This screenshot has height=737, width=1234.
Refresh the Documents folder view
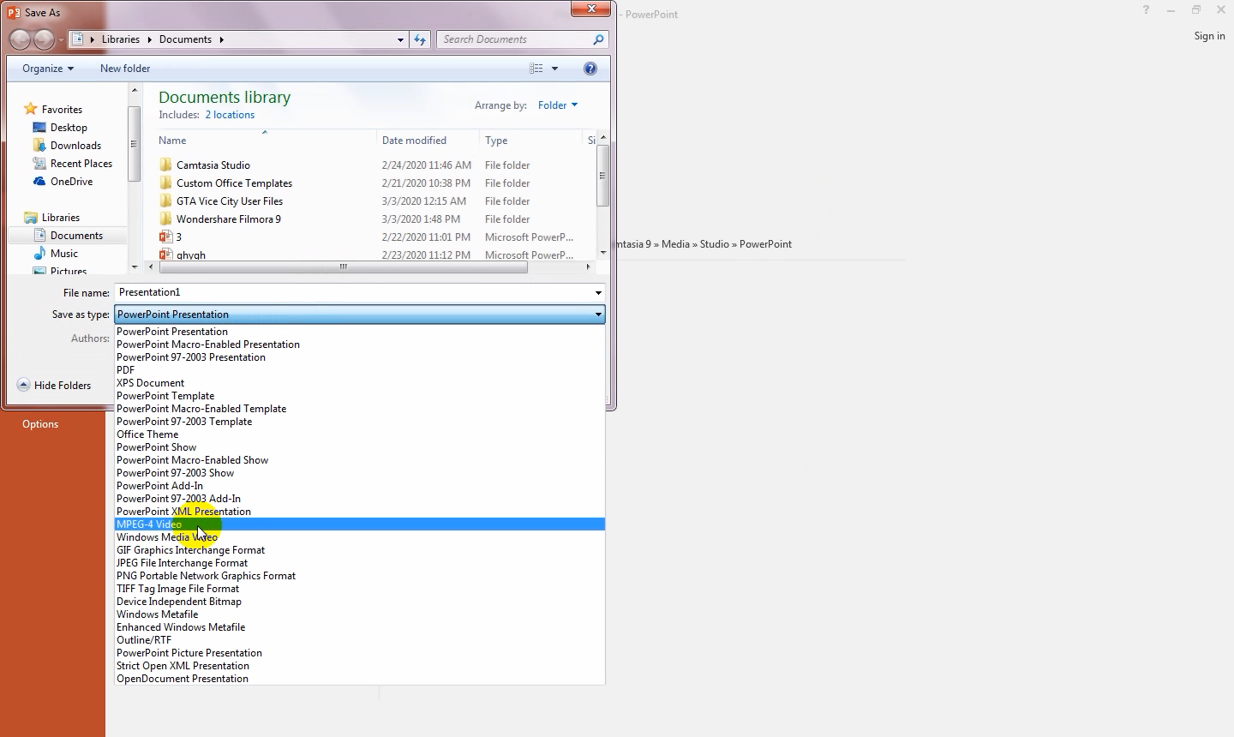coord(420,39)
